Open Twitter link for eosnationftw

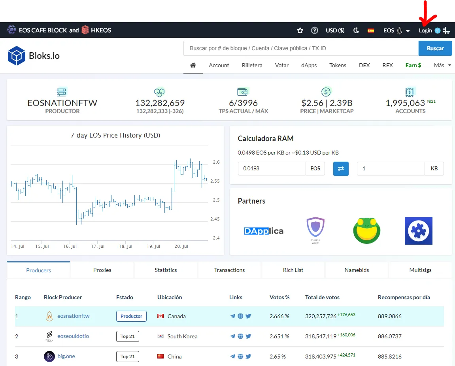[x=248, y=316]
